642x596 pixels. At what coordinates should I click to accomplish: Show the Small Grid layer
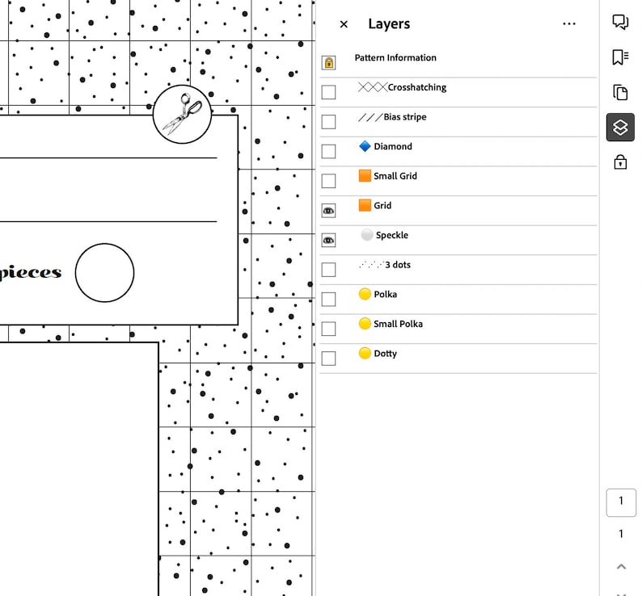click(x=328, y=181)
